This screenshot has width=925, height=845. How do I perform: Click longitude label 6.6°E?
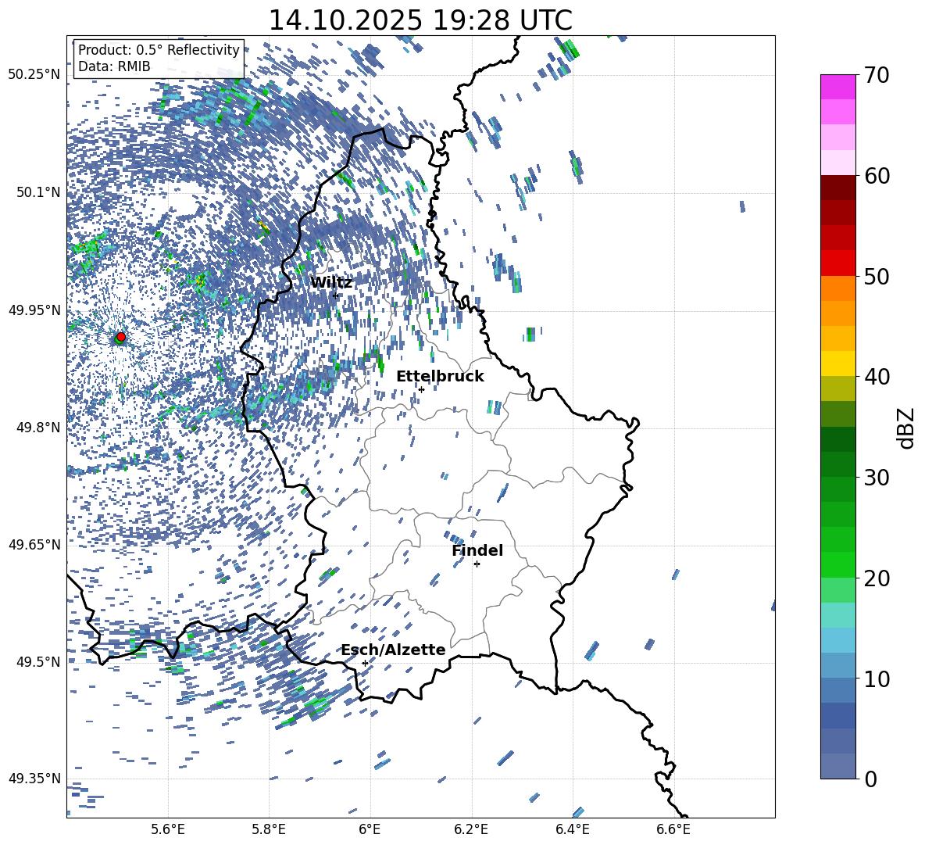(x=673, y=829)
